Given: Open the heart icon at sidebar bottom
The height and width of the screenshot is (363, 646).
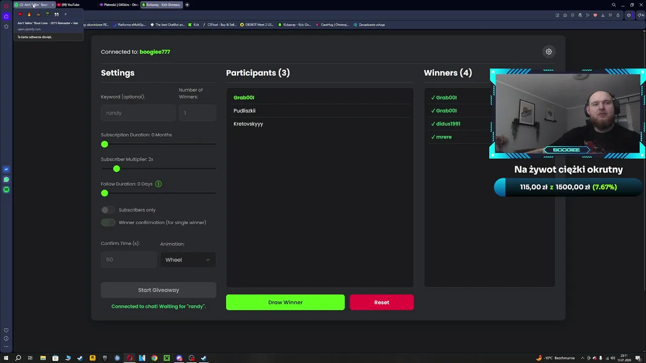Looking at the screenshot, I should [x=6, y=331].
